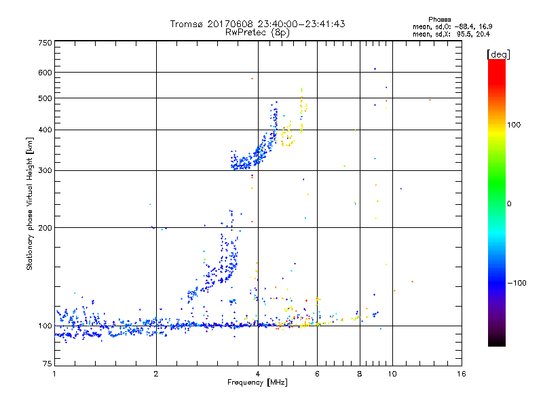
Task: Click the 4 MHz x-axis tick label
Action: (258, 374)
